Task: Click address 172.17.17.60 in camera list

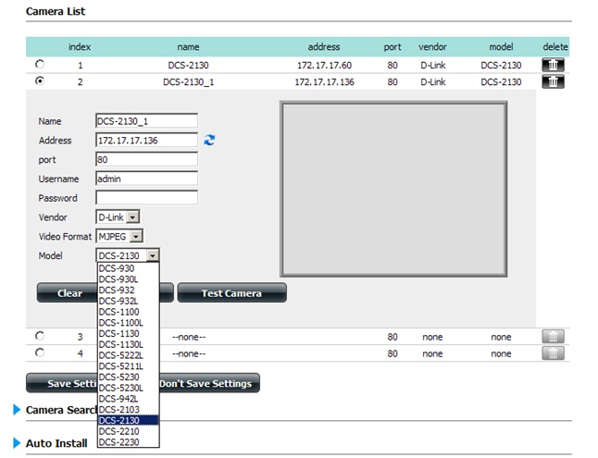Action: click(324, 65)
